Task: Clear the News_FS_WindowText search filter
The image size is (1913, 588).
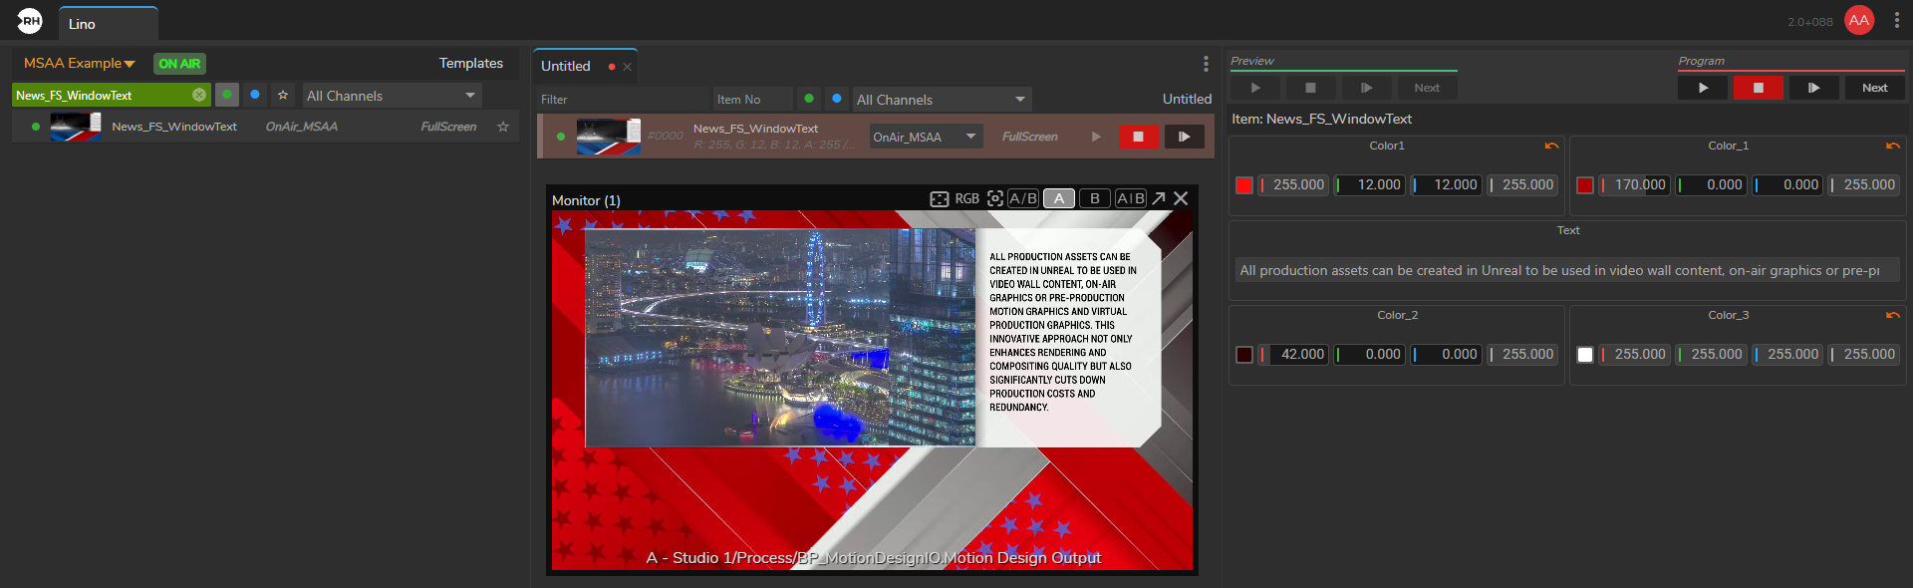Action: 199,95
